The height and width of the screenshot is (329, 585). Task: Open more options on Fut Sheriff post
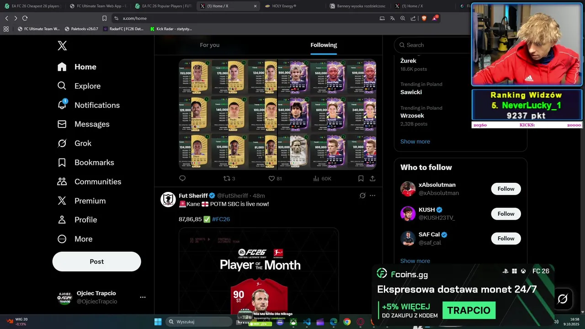tap(372, 196)
